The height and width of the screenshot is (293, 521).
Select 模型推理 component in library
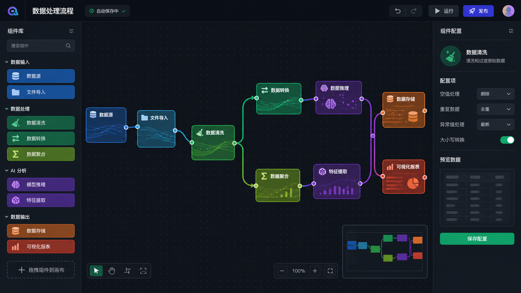coord(41,184)
